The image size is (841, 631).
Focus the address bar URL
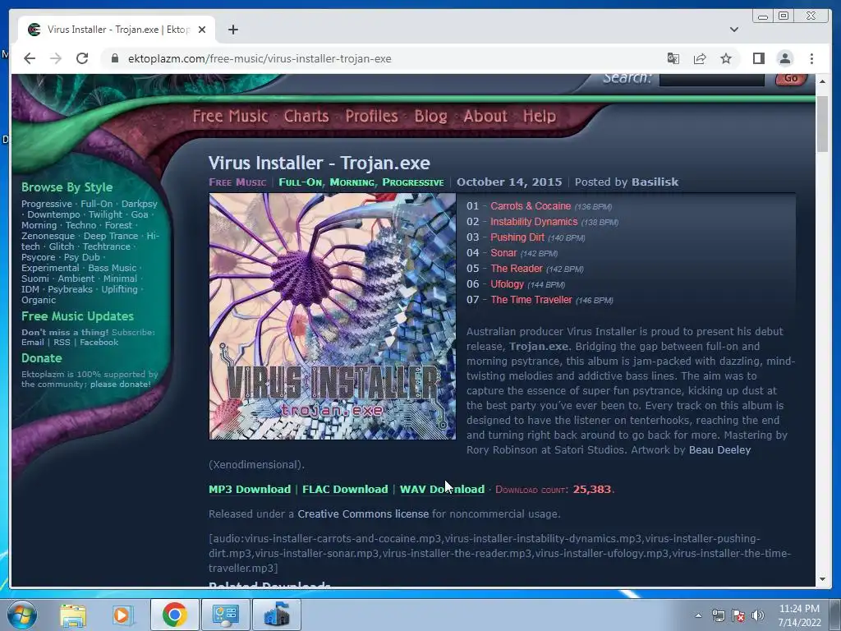(260, 58)
